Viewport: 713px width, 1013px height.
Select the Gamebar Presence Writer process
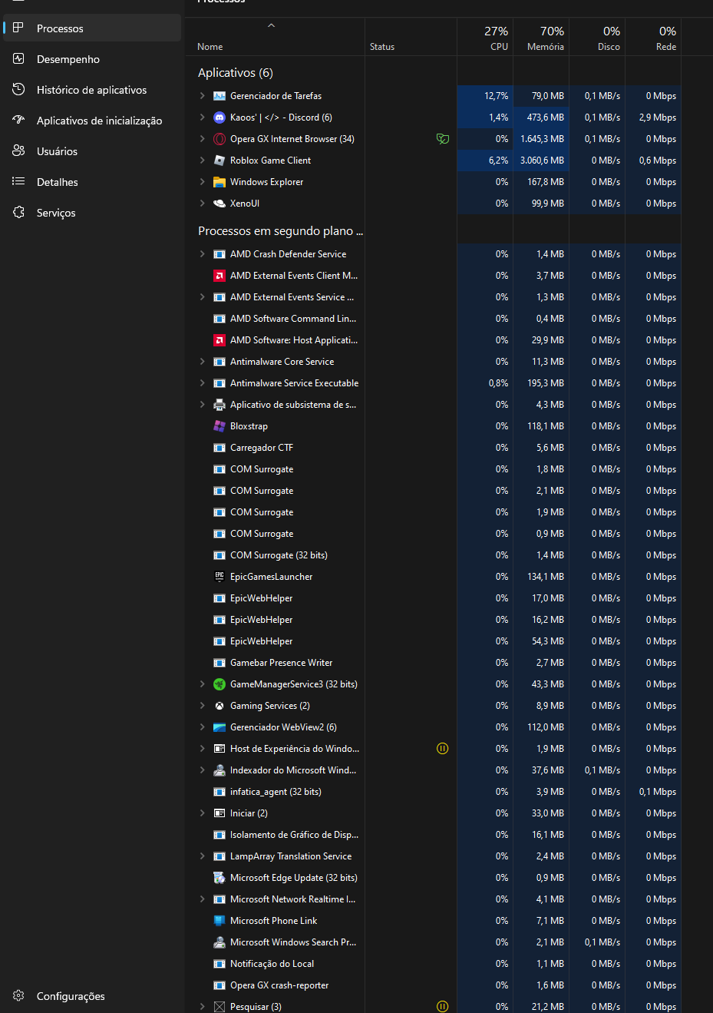pyautogui.click(x=433, y=663)
